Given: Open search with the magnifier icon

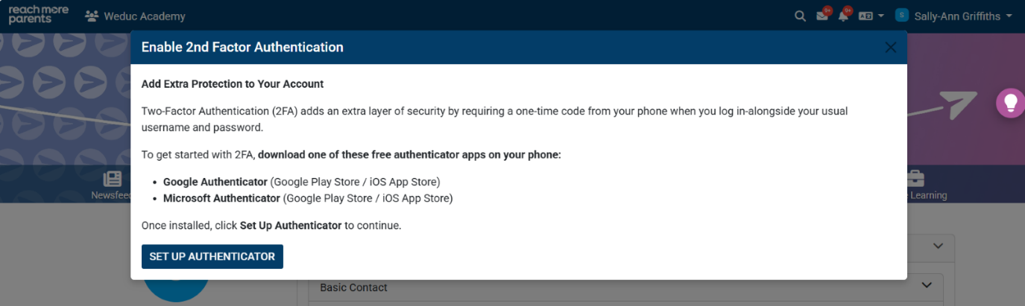Looking at the screenshot, I should (x=800, y=16).
